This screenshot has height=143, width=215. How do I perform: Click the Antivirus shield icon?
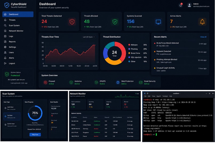tap(71, 82)
